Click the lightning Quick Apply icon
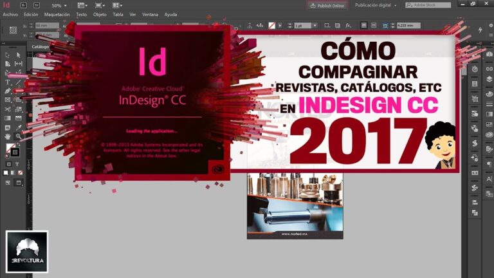 (480, 30)
